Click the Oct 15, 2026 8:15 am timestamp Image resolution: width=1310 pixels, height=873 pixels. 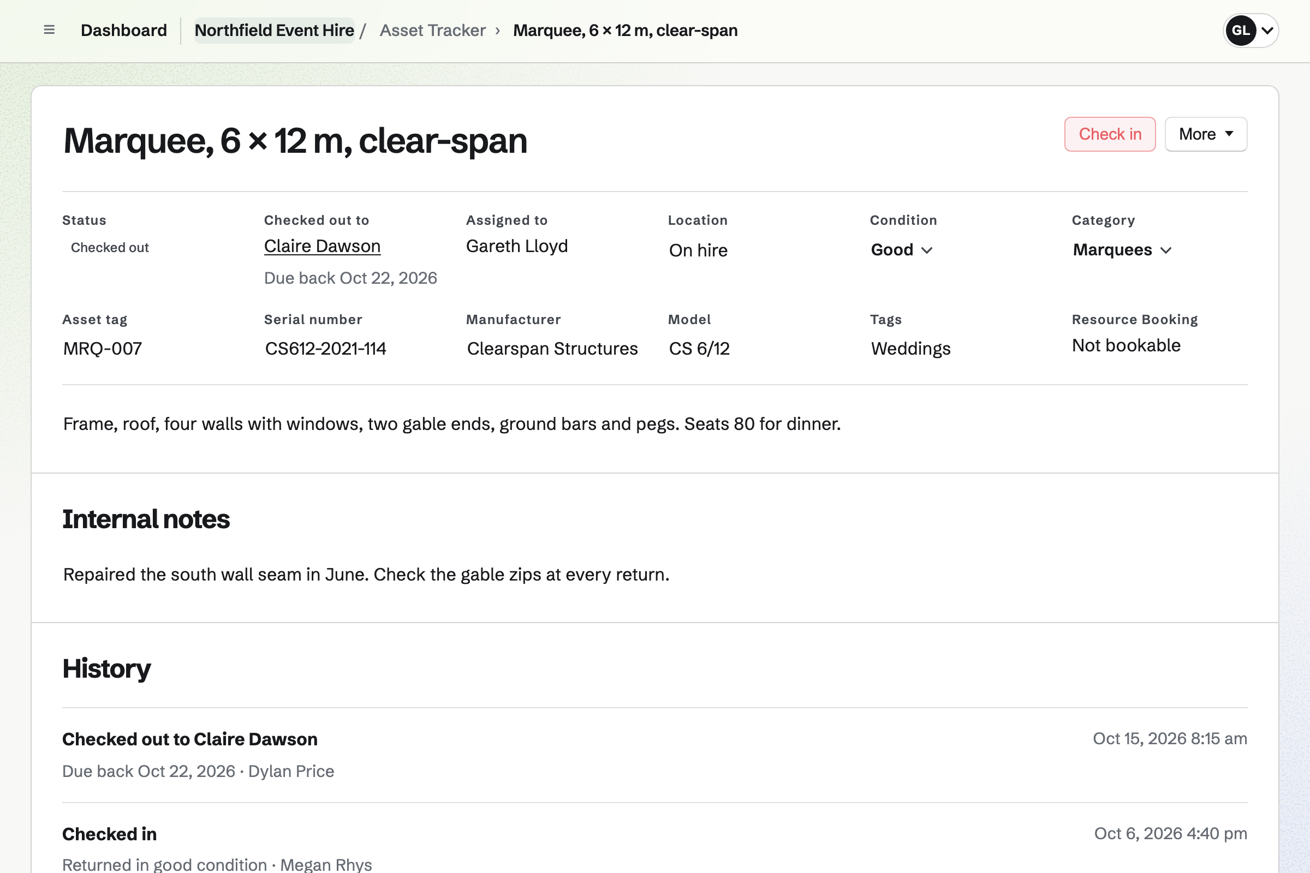click(x=1170, y=739)
